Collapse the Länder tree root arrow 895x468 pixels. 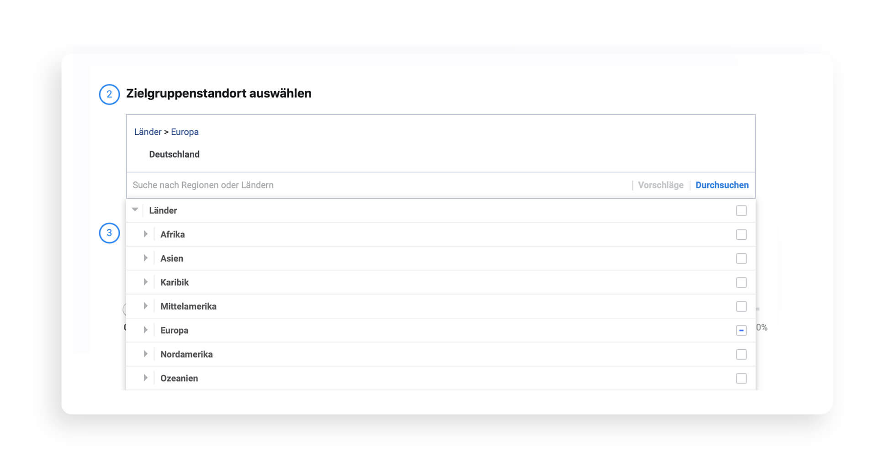click(135, 210)
